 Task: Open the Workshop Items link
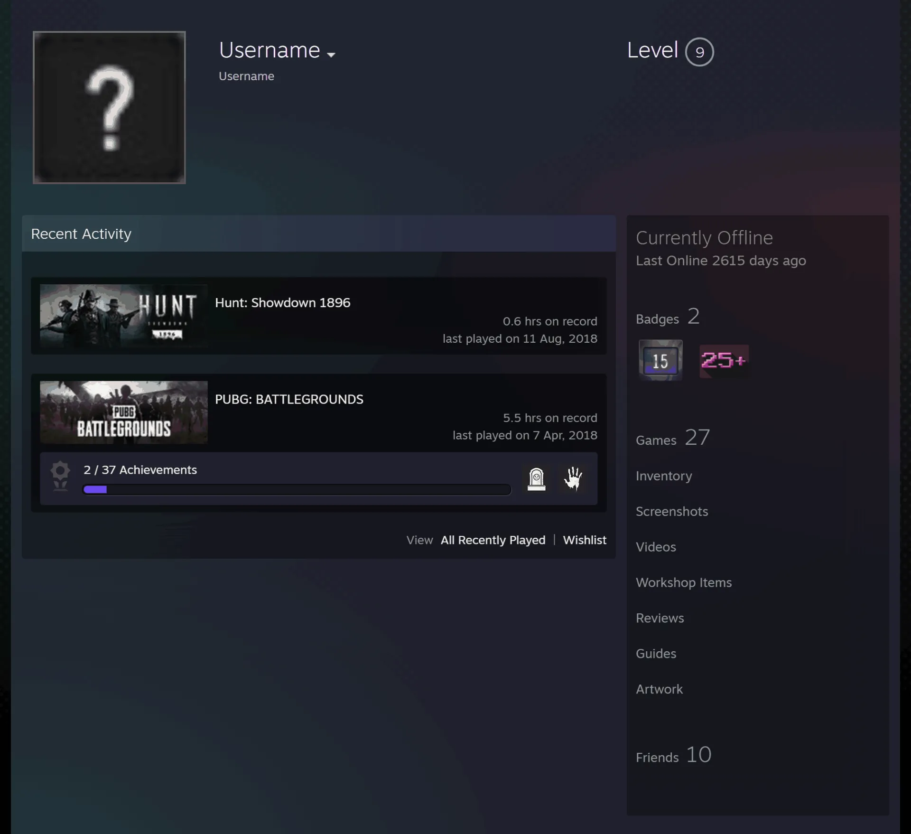coord(684,582)
